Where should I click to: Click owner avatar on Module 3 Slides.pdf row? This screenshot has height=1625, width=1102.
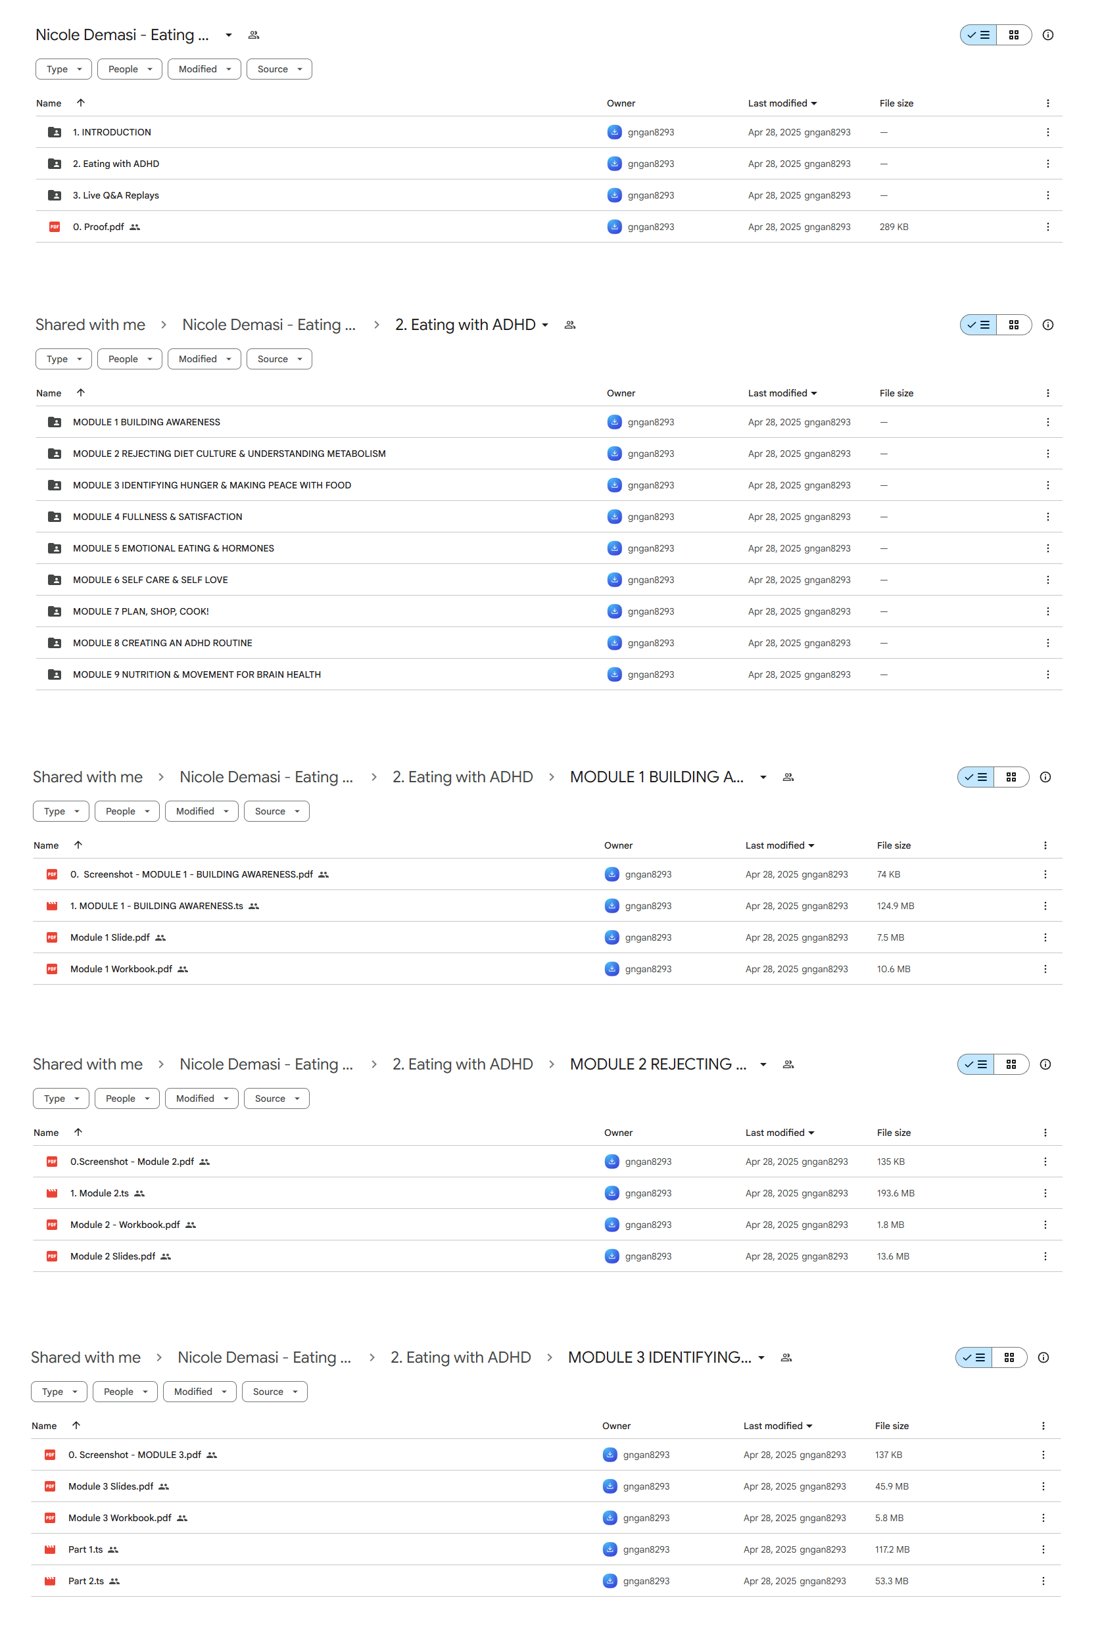pos(610,1486)
